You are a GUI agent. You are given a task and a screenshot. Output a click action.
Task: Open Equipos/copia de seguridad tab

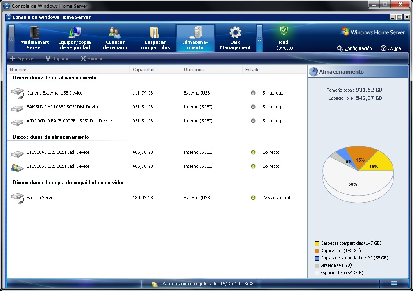point(75,38)
